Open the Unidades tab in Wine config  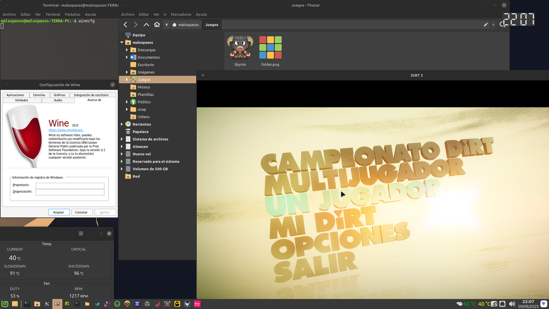(22, 100)
